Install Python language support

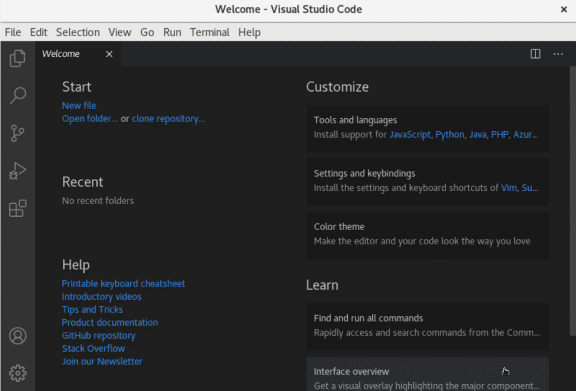450,134
